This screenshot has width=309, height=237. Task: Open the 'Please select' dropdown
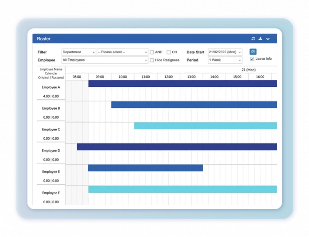click(x=123, y=52)
